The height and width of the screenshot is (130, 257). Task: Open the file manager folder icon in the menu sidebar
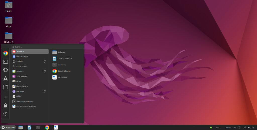(x=6, y=87)
